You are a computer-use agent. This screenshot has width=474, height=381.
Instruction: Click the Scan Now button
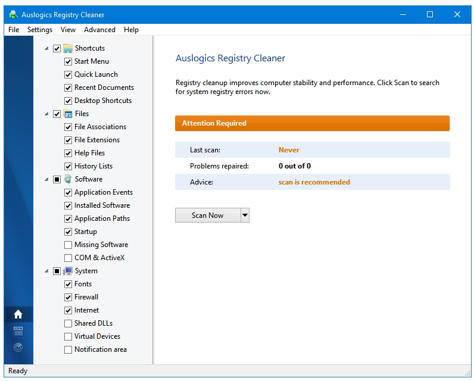tap(208, 215)
